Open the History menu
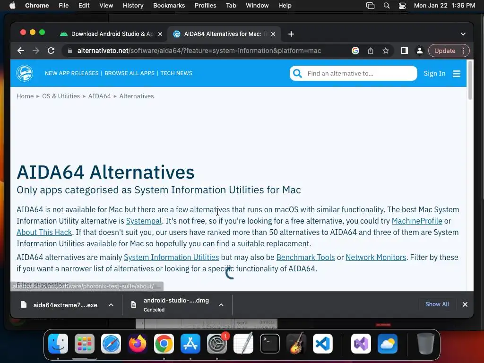 pyautogui.click(x=133, y=6)
